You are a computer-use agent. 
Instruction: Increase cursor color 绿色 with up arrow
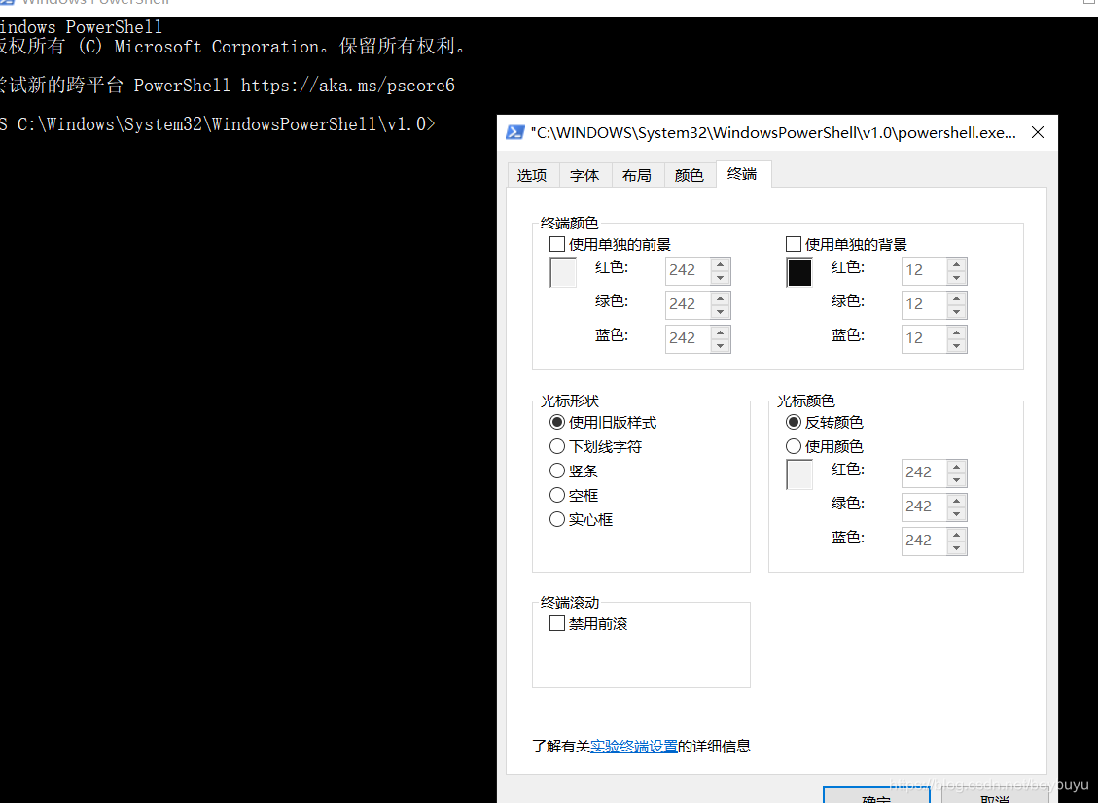tap(957, 501)
